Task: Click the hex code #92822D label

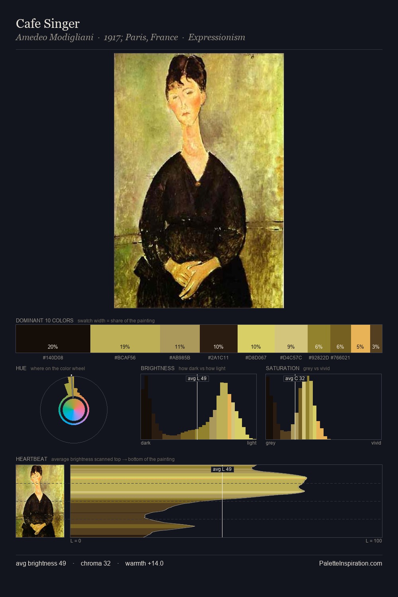Action: (x=319, y=358)
